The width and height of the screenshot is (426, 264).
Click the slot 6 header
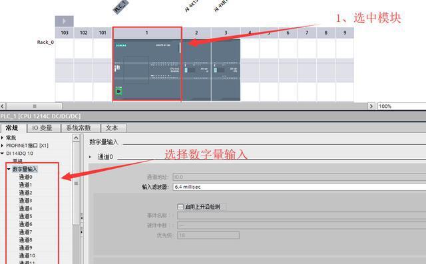(x=288, y=33)
